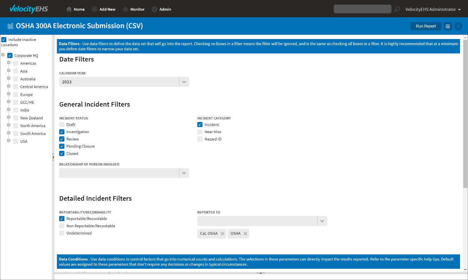The image size is (468, 280).
Task: Expand the North America tree node
Action: tap(9, 125)
